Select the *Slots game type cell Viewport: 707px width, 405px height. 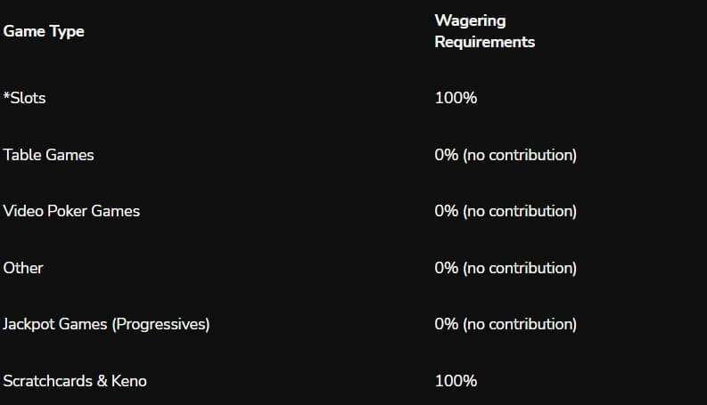point(24,98)
